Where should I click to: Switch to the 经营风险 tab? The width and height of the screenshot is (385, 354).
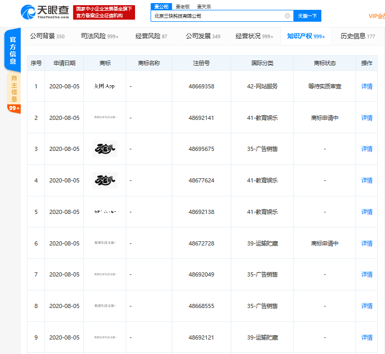pos(151,36)
